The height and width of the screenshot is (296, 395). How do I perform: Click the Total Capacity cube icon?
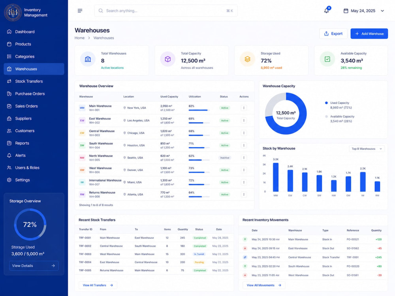point(168,59)
